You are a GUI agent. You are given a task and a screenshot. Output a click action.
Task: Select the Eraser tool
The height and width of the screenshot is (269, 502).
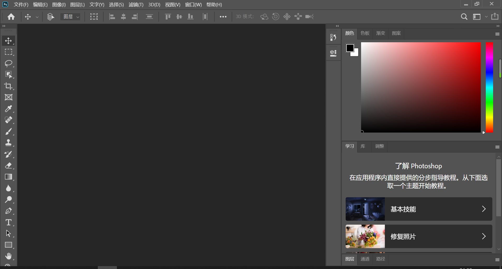pyautogui.click(x=8, y=165)
